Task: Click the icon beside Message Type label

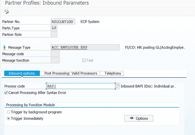Action: coord(4,47)
